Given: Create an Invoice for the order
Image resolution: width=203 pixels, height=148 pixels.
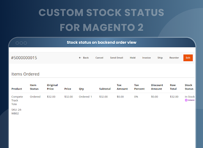Looking at the screenshot, I should pyautogui.click(x=146, y=58).
